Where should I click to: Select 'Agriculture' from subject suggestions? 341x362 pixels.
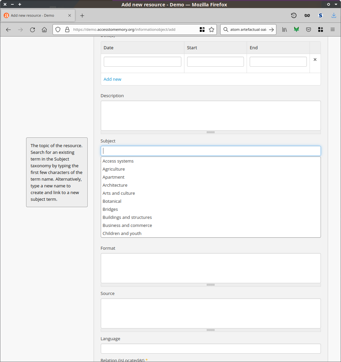pyautogui.click(x=114, y=169)
